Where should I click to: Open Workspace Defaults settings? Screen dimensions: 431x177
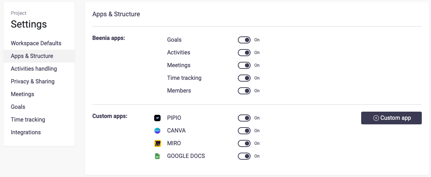pyautogui.click(x=36, y=43)
